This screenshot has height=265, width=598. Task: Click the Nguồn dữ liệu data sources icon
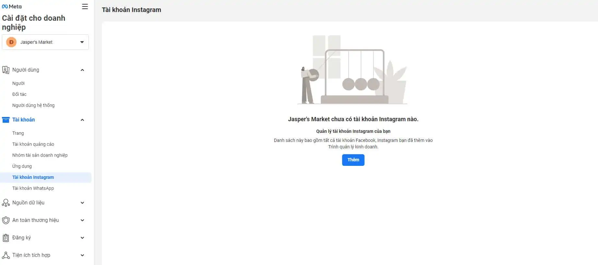point(6,203)
